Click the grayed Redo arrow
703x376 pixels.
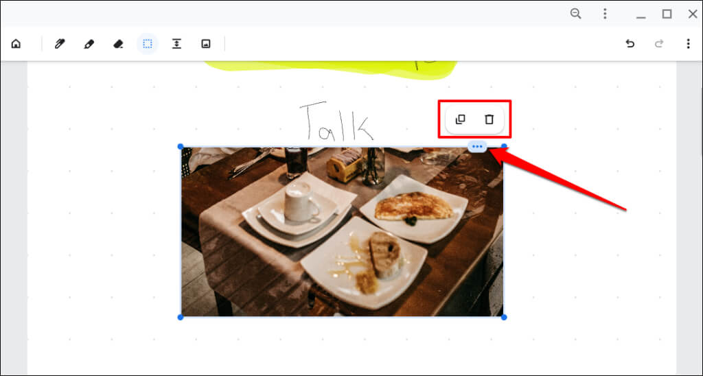(x=659, y=44)
